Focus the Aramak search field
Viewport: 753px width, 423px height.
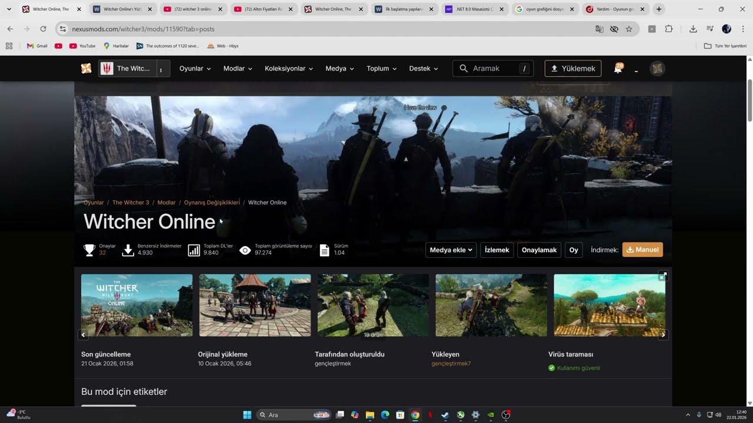pyautogui.click(x=493, y=69)
